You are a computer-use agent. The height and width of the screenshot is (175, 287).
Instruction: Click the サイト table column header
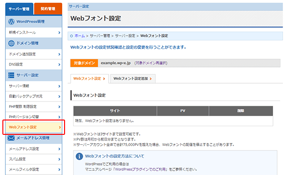[x=115, y=111]
